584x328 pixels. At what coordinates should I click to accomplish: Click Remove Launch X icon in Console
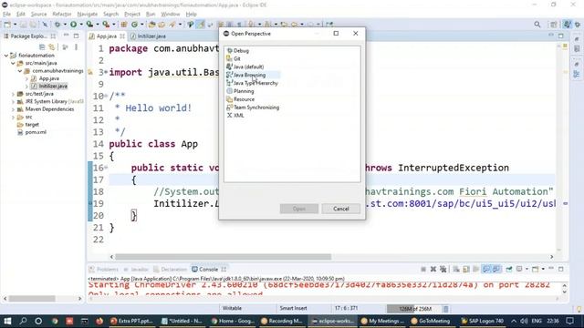pos(433,270)
